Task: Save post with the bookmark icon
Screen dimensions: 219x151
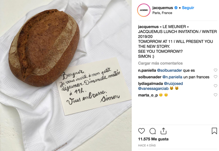Action: click(214, 131)
